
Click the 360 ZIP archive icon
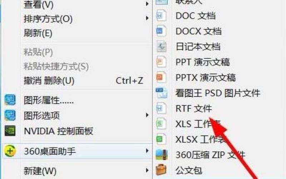click(x=162, y=155)
